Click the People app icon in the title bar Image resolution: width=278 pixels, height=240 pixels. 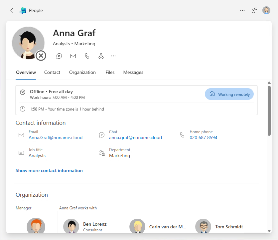(22, 10)
